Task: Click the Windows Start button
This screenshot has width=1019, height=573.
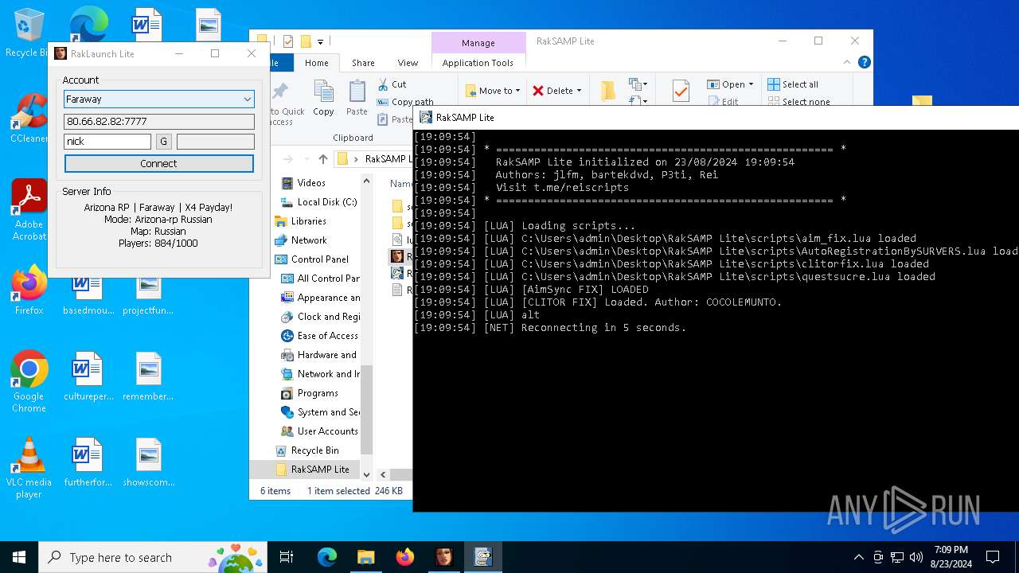Action: [19, 557]
